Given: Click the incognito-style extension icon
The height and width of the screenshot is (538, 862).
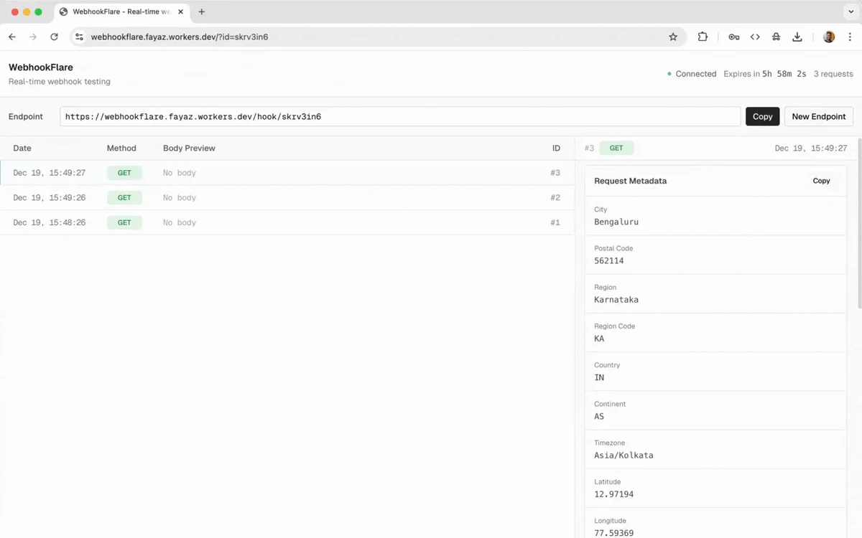Looking at the screenshot, I should [x=776, y=37].
